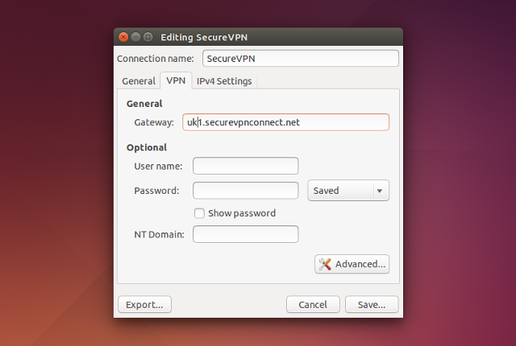Click the Password input field
Screen dimensions: 516x346
245,191
